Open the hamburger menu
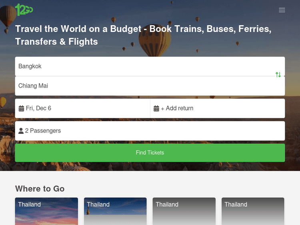 pyautogui.click(x=282, y=10)
